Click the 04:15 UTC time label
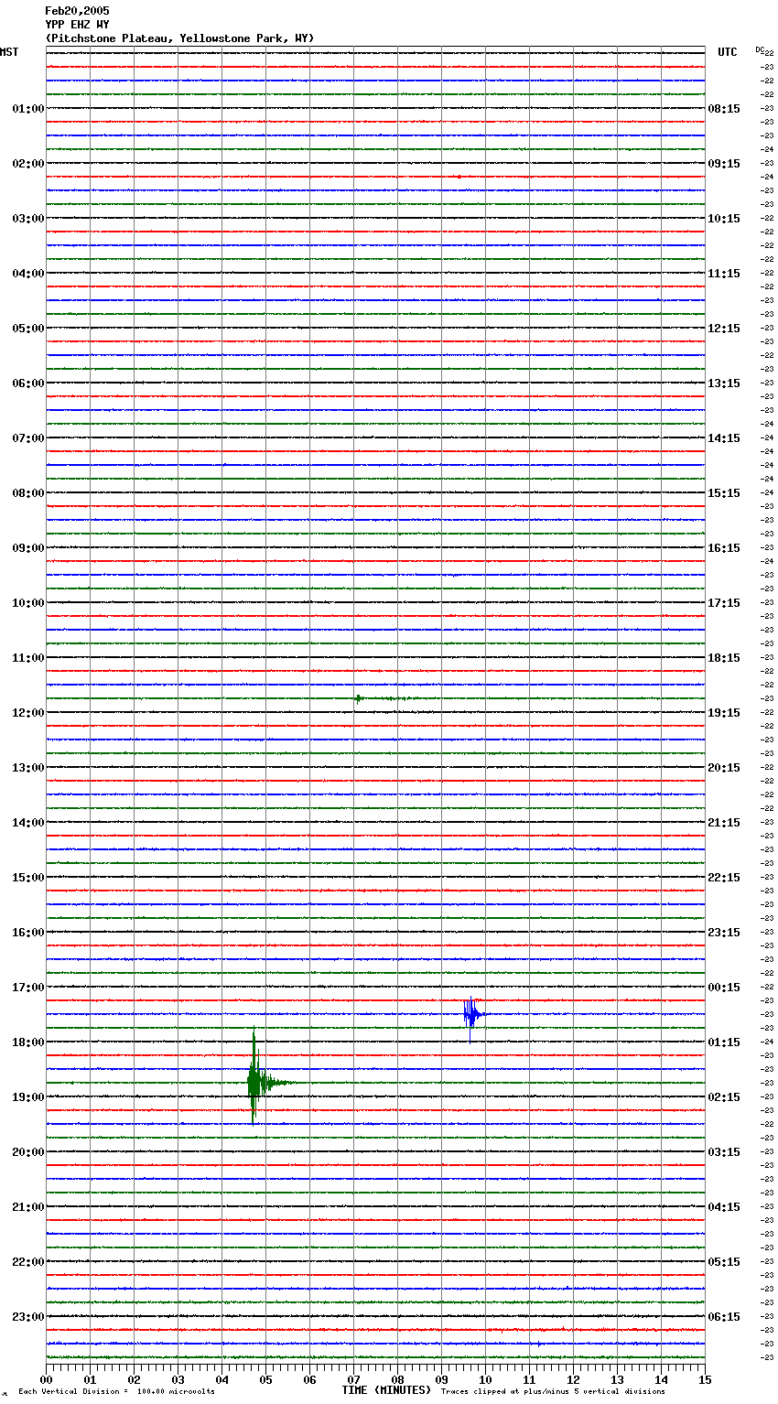This screenshot has height=1404, width=778. tap(724, 1206)
